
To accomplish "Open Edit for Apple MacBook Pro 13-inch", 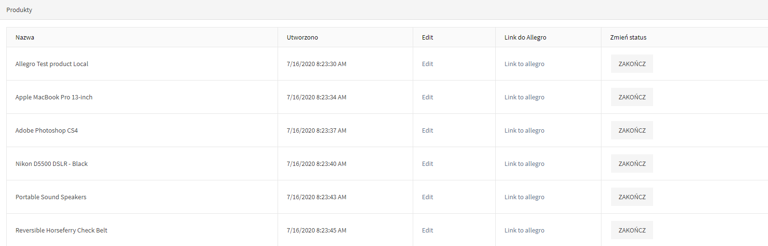I will (x=427, y=97).
